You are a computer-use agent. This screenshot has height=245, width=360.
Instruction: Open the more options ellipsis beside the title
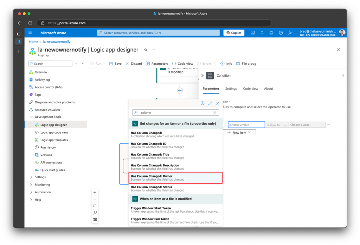(x=153, y=50)
